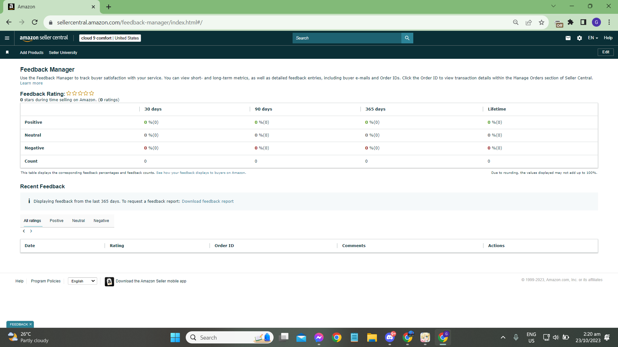Open the messages envelope icon
The image size is (618, 347).
[568, 38]
